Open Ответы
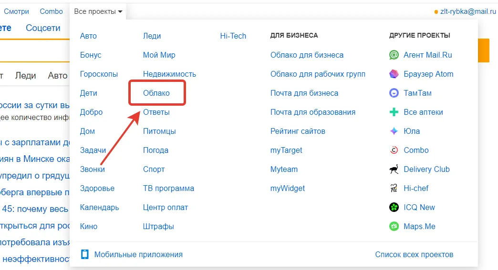Viewport: 498px width, 270px height. click(x=156, y=112)
